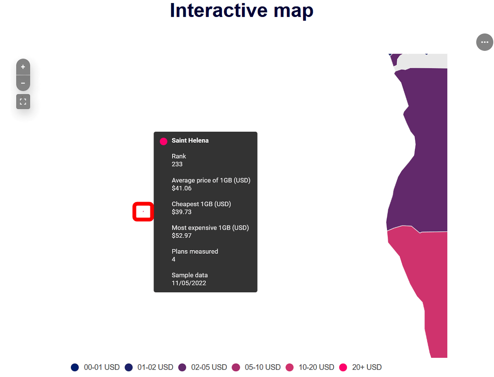
Task: Zoom in with the plus button
Action: pos(23,67)
